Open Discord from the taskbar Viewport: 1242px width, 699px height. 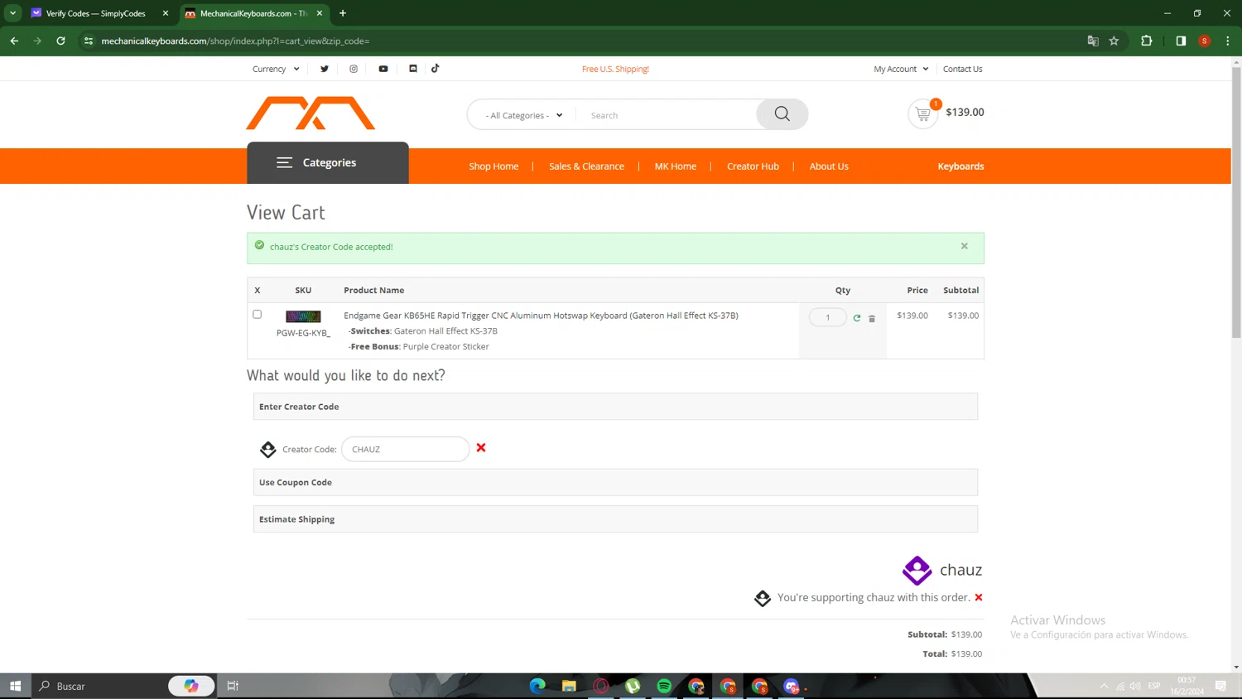click(x=792, y=686)
